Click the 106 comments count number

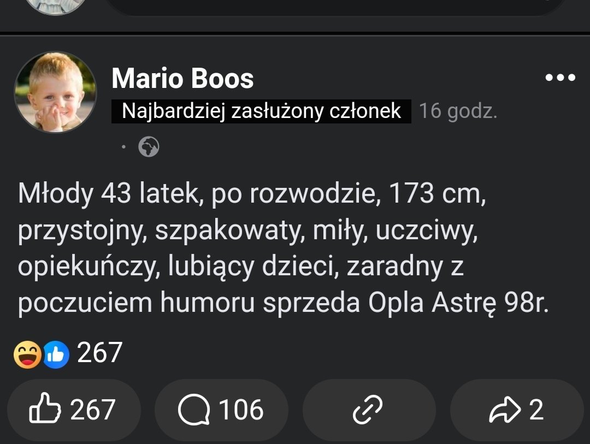click(x=241, y=411)
